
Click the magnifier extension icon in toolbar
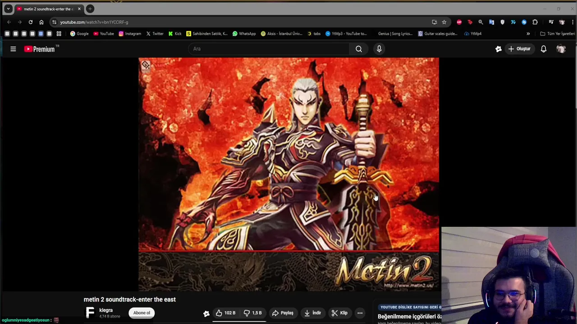[x=481, y=22]
